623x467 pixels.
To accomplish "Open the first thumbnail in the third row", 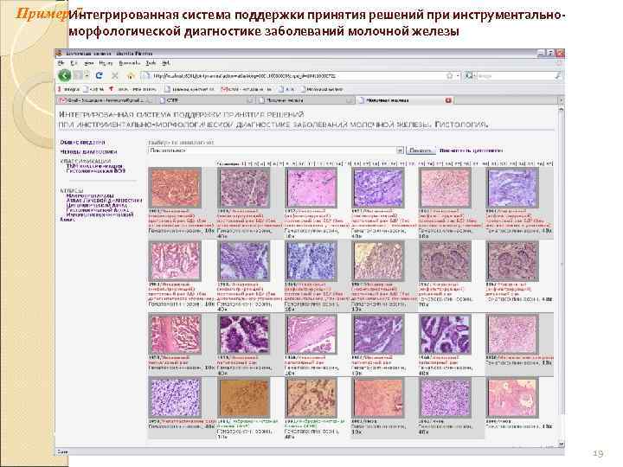I will 175,335.
